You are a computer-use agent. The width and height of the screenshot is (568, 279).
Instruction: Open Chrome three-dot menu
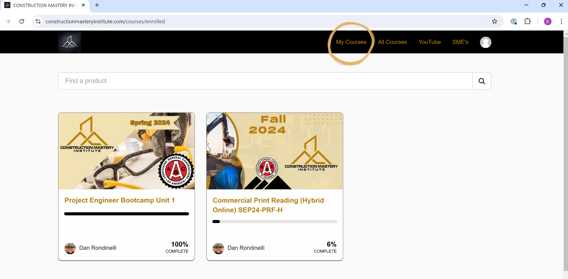[561, 21]
